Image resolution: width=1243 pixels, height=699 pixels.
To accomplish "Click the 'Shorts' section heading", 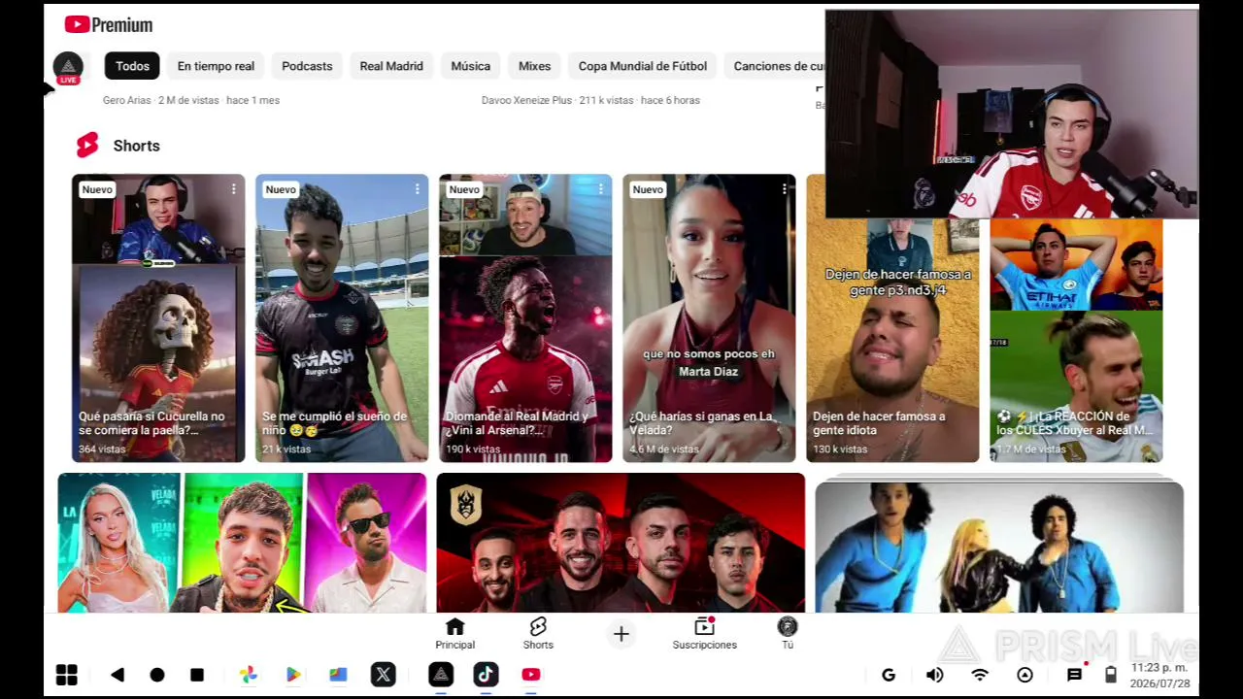I will click(x=136, y=146).
